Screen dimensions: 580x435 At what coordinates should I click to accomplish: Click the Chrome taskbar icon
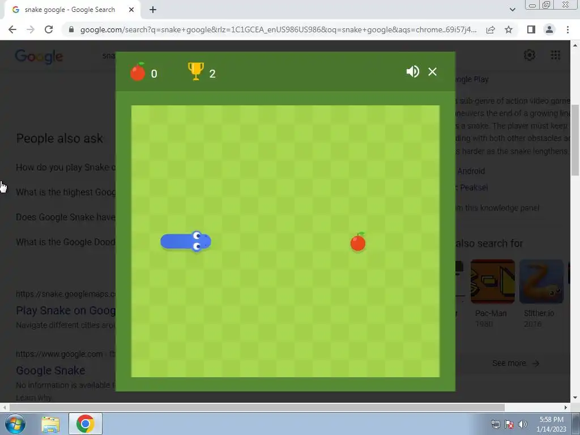[85, 424]
